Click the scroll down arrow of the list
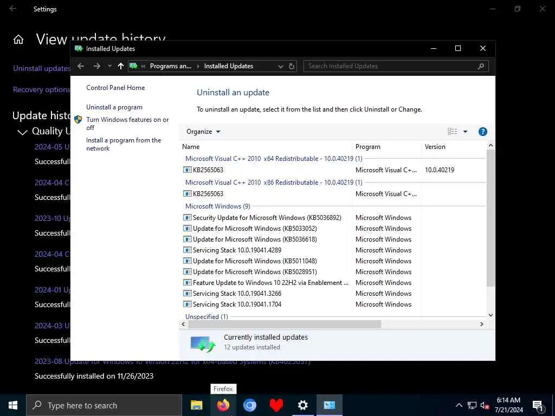Image resolution: width=555 pixels, height=416 pixels. [x=491, y=315]
